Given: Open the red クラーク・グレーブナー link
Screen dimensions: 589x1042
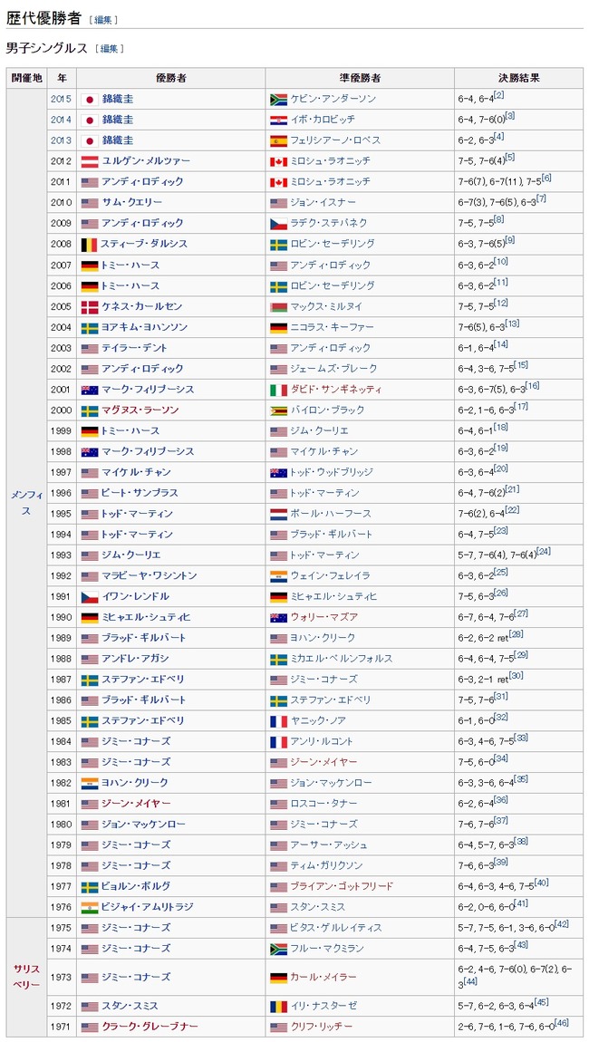Looking at the screenshot, I should point(150,1026).
